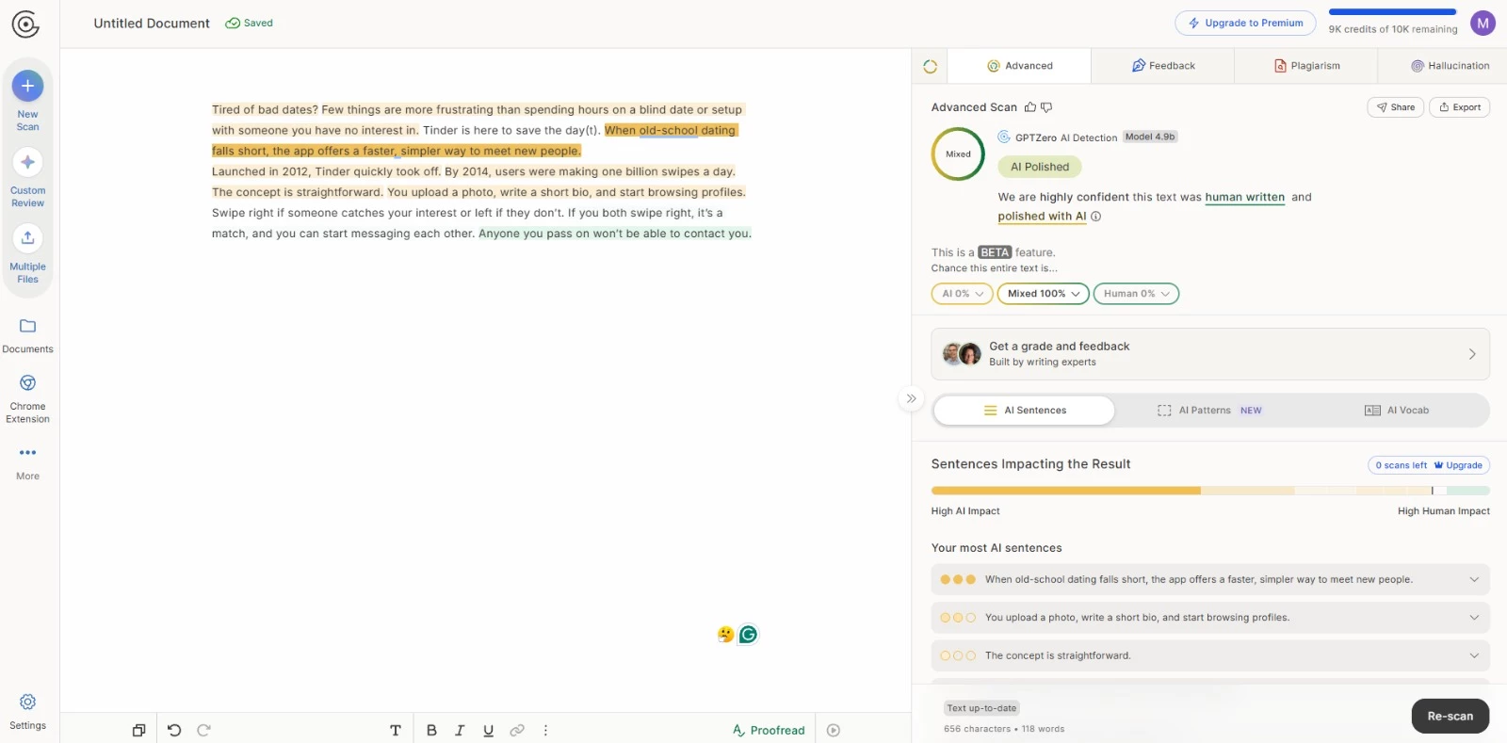The width and height of the screenshot is (1507, 743).
Task: Click the copy document icon
Action: tap(138, 730)
